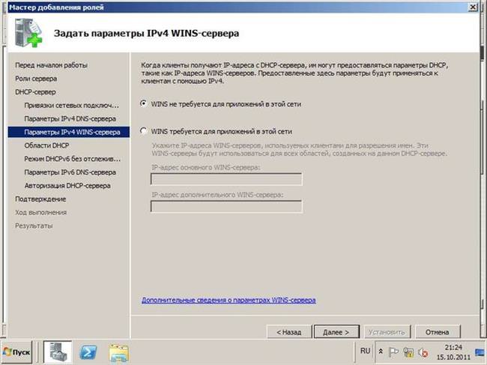Open 'Параметры IPv4 DNS-сервера' step
This screenshot has width=487, height=365.
pos(70,118)
